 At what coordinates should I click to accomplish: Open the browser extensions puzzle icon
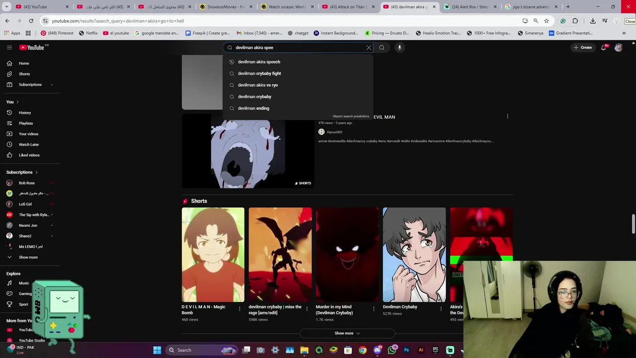[575, 21]
